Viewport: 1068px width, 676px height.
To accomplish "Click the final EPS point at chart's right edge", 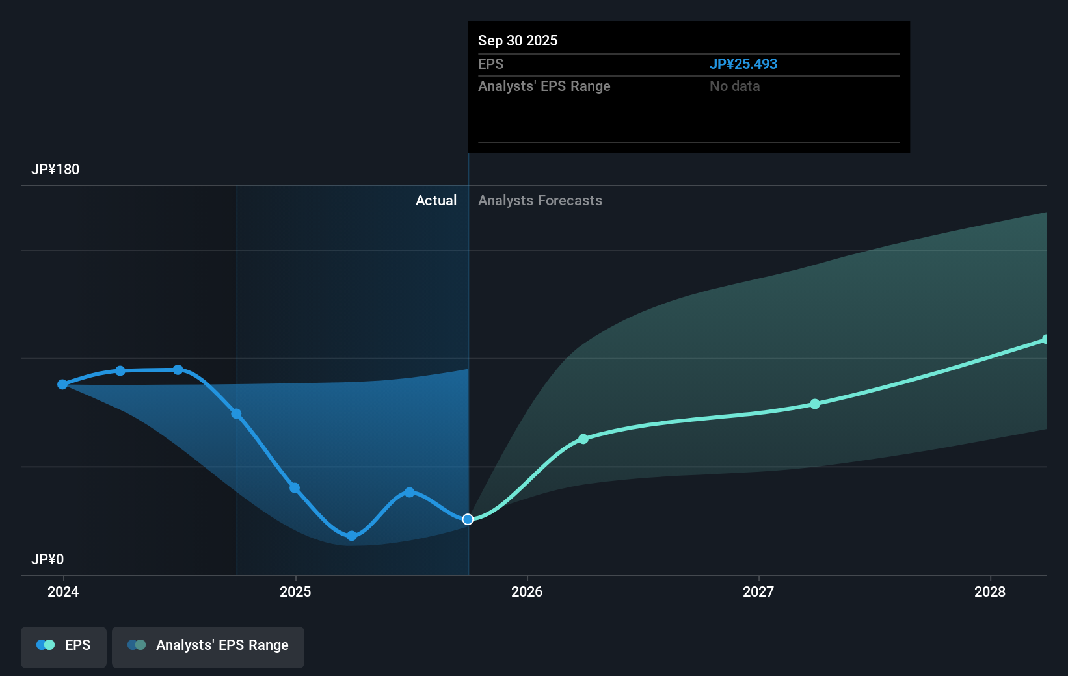I will click(1046, 338).
